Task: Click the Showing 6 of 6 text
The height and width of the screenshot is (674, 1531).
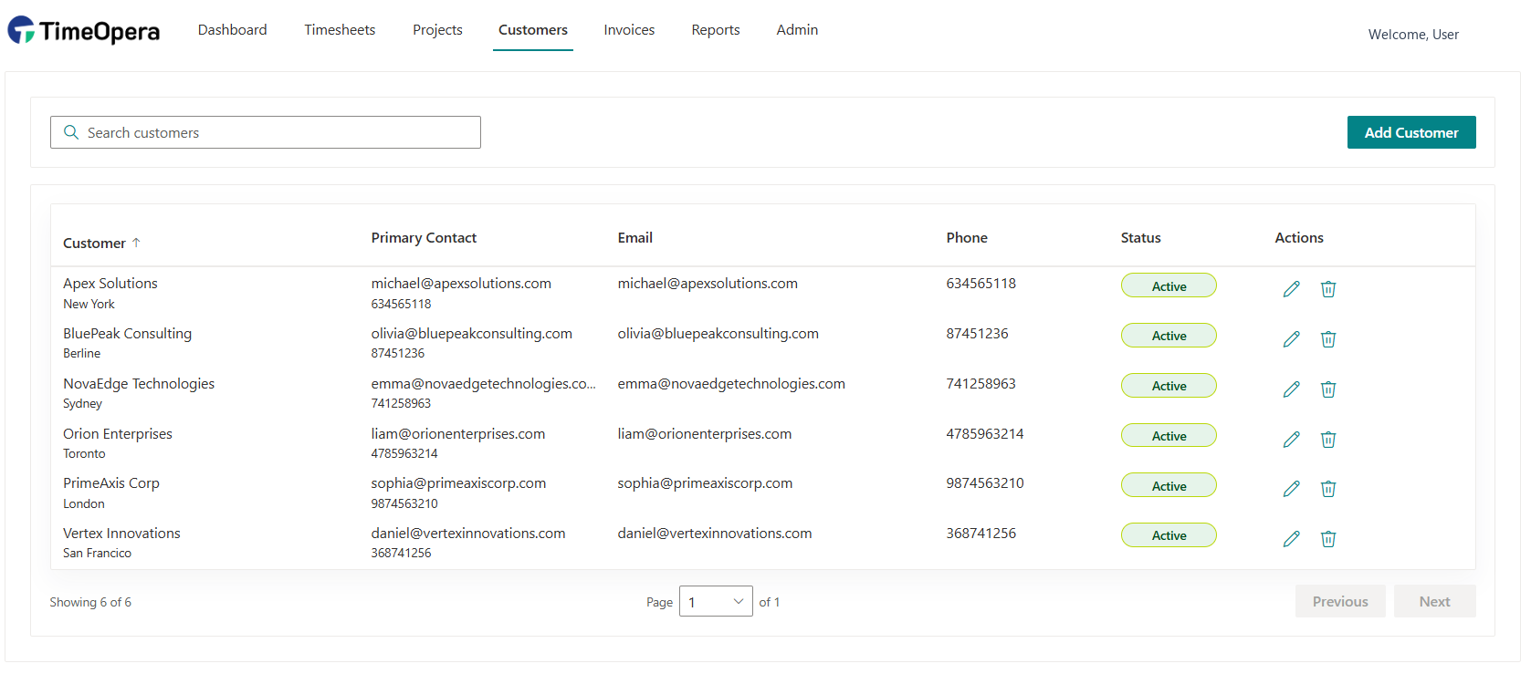Action: pyautogui.click(x=90, y=603)
